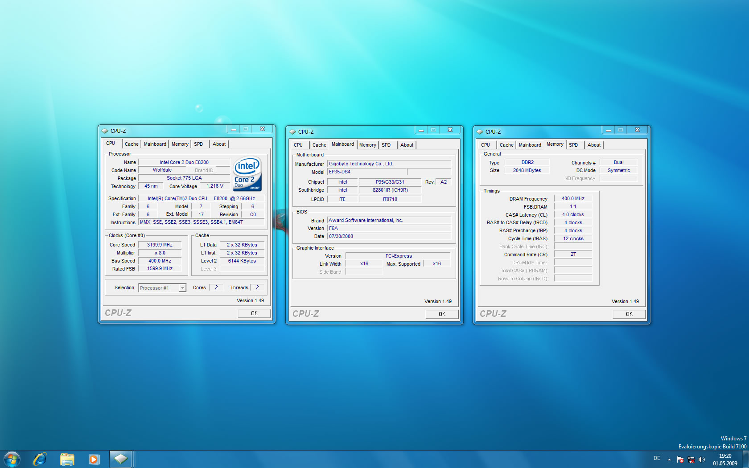Click the command rate value '2T'
The width and height of the screenshot is (749, 468).
573,255
